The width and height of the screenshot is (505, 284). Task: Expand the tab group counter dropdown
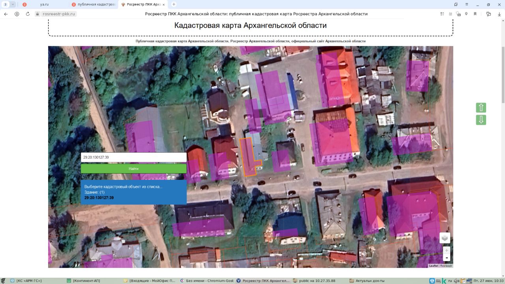tap(13, 4)
